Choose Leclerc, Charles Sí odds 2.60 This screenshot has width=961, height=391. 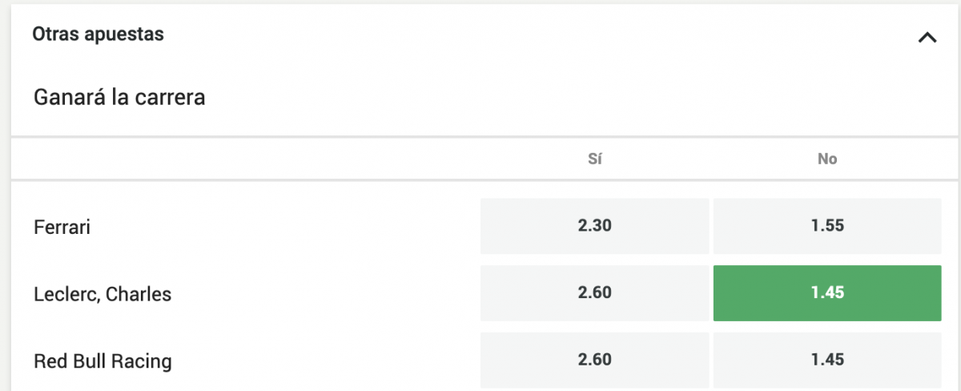[x=594, y=293]
